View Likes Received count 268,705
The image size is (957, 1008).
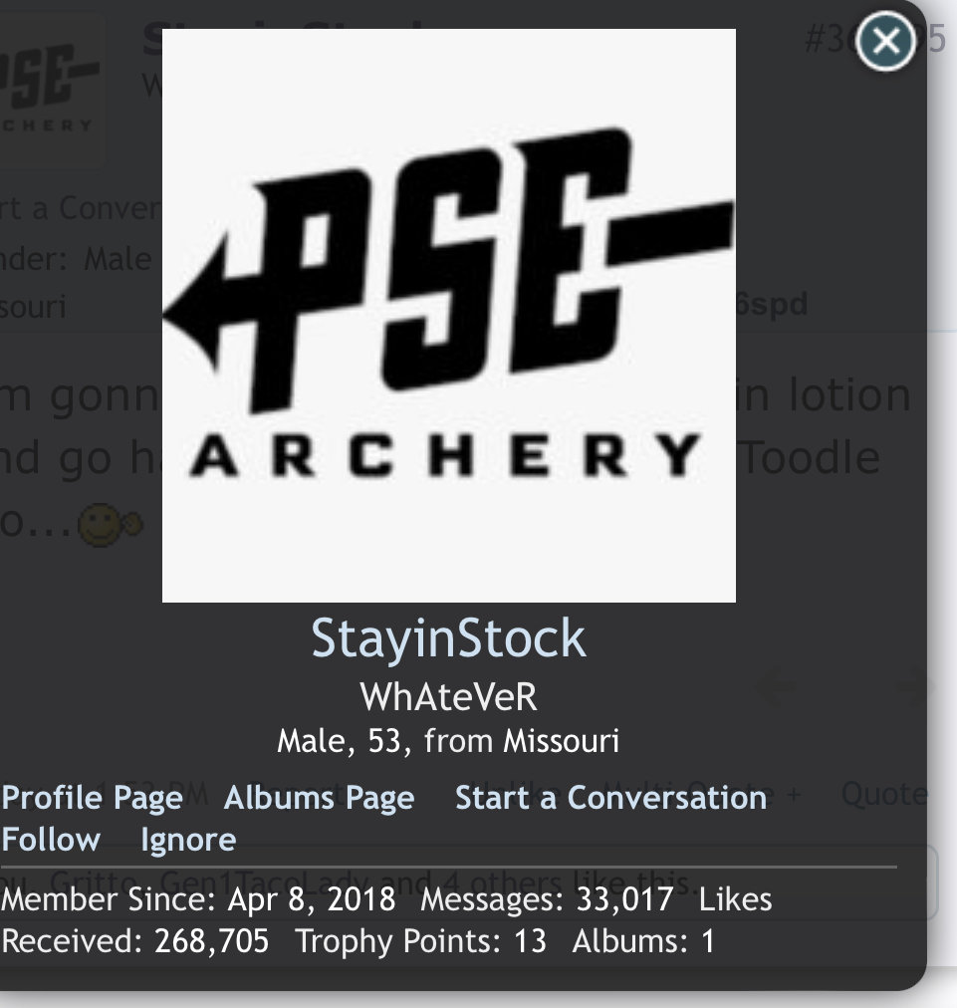(211, 940)
